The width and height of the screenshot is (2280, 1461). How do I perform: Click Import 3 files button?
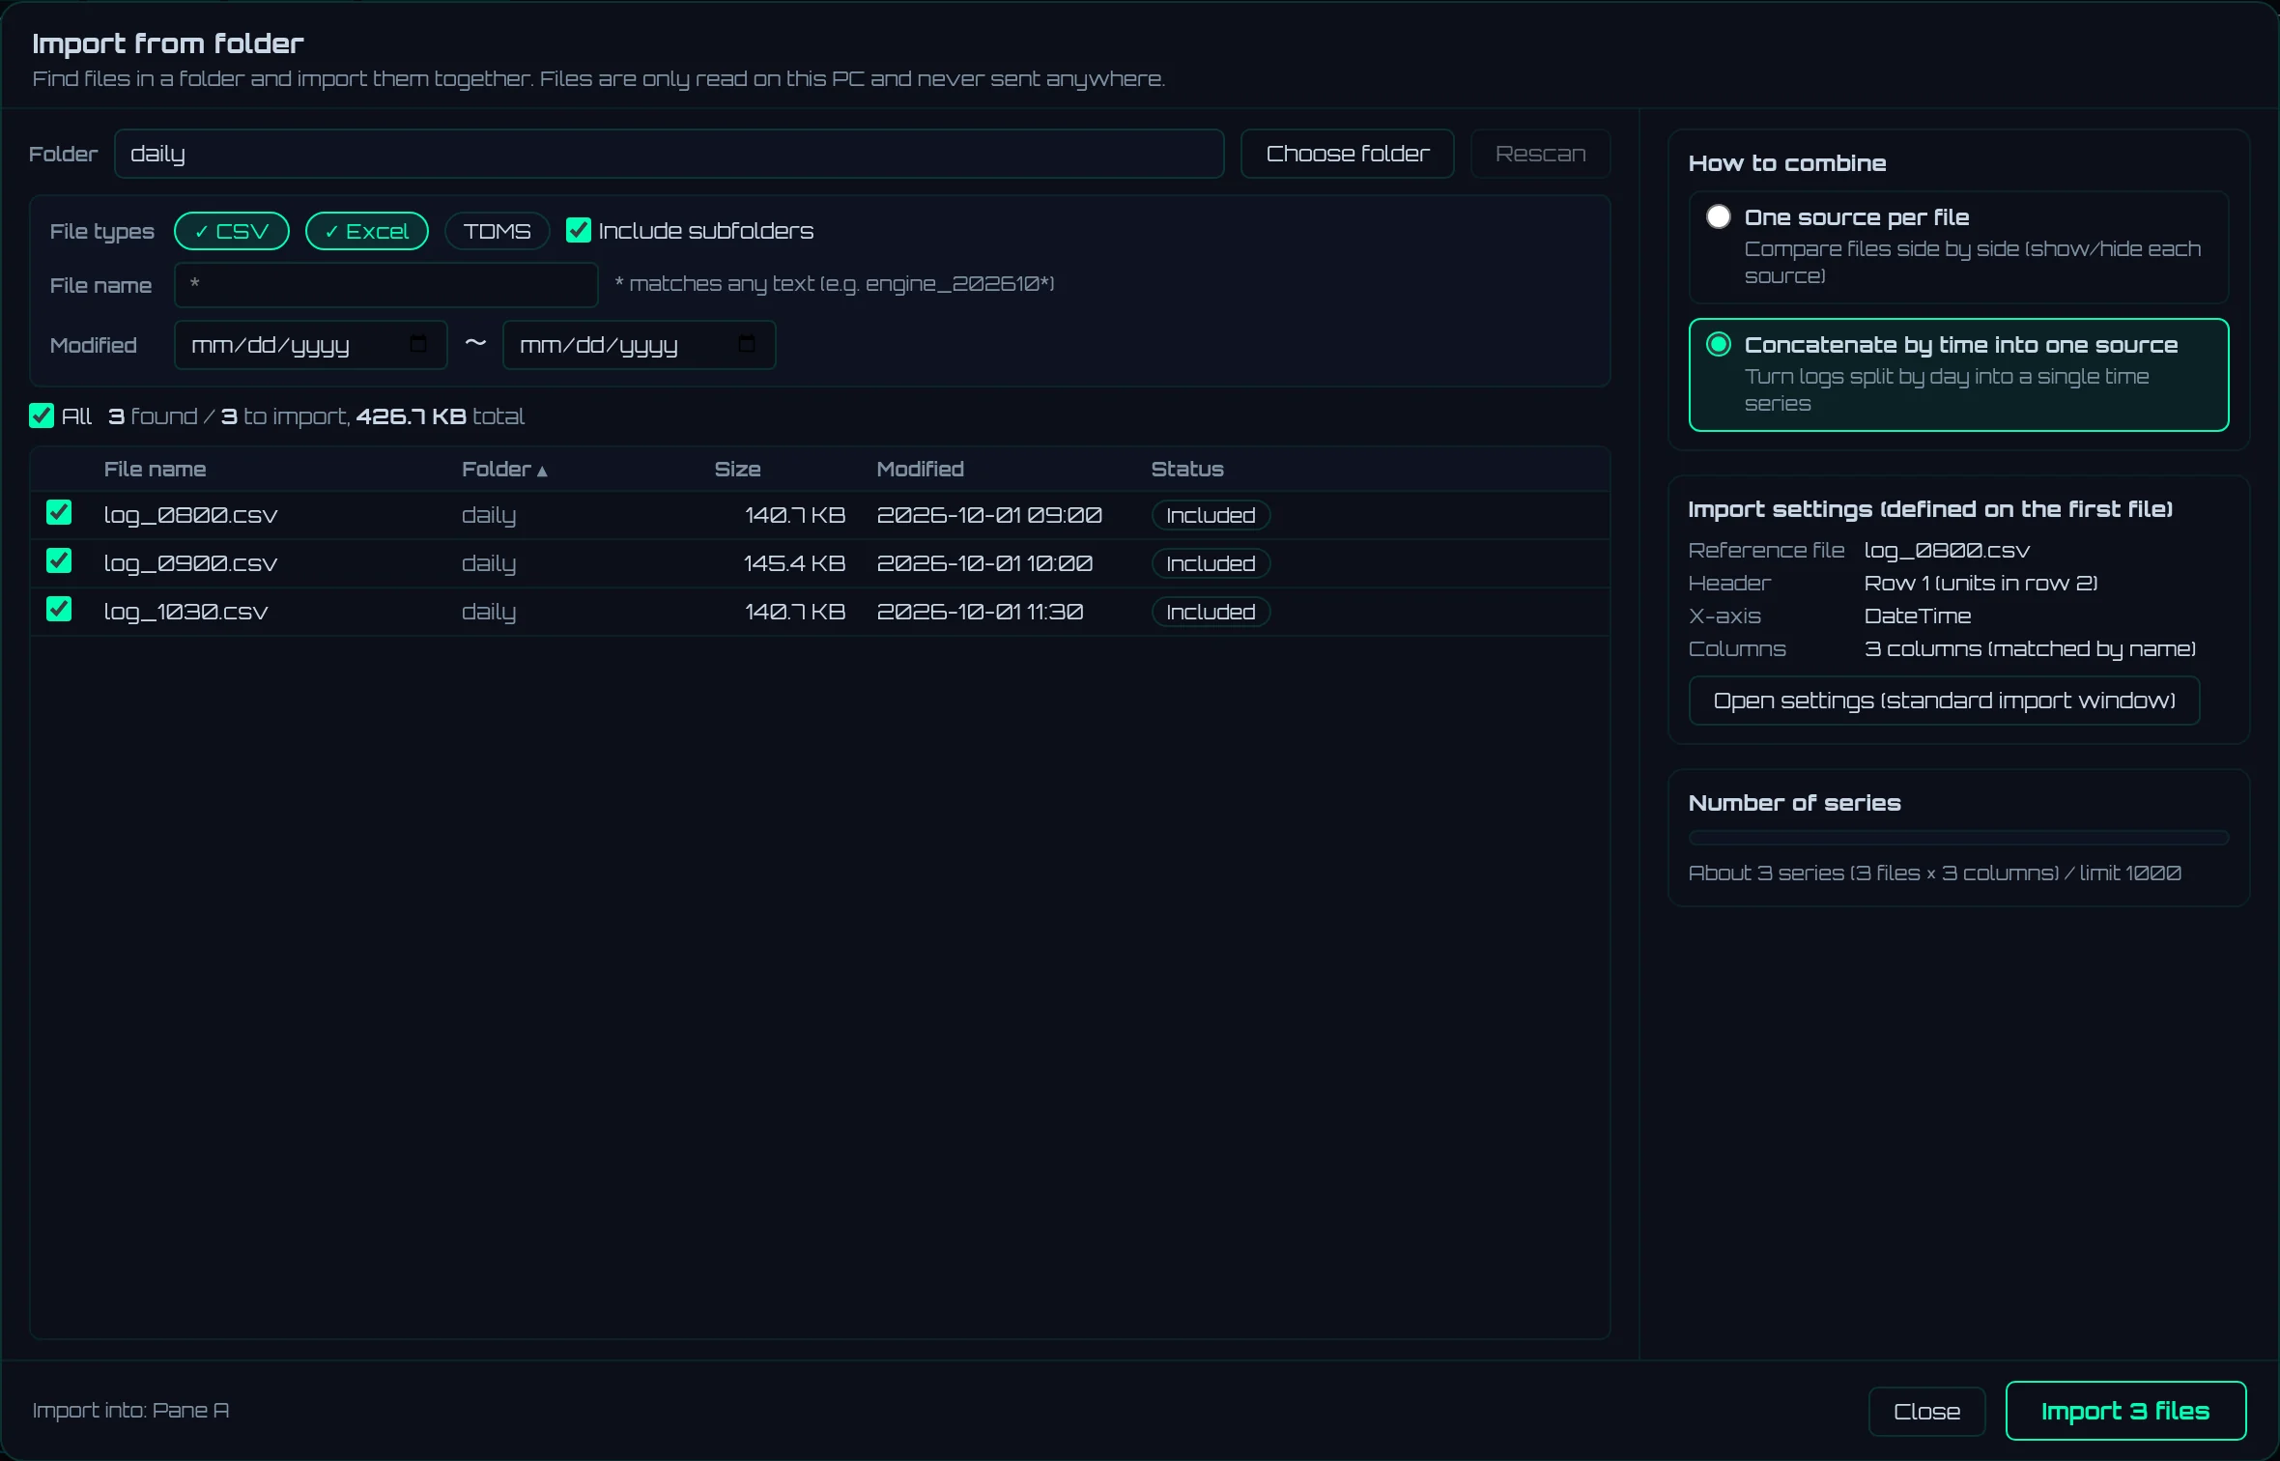[2126, 1411]
